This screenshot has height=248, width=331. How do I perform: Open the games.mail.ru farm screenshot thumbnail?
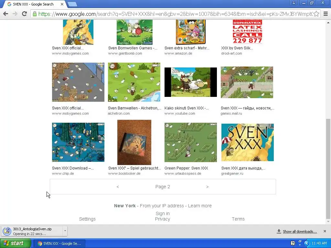pyautogui.click(x=247, y=82)
